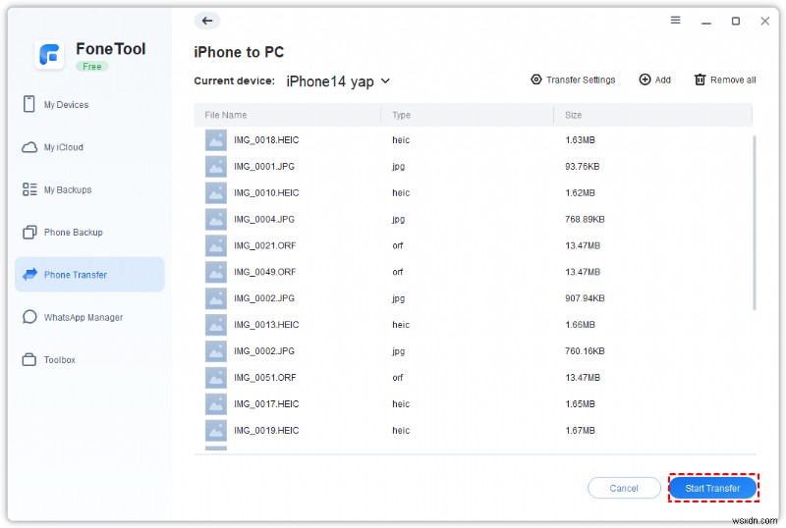
Task: Click the back arrow button
Action: (x=207, y=21)
